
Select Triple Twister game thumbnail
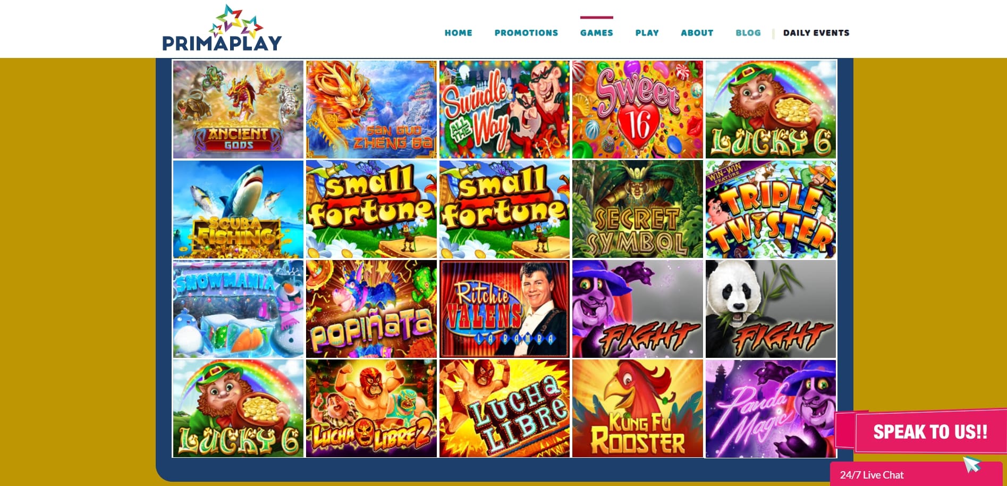(x=771, y=209)
